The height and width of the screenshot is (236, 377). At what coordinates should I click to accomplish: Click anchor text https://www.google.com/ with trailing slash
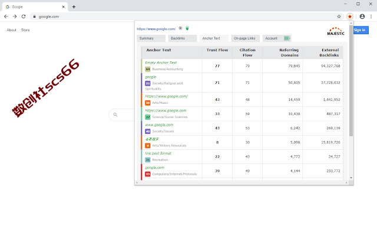(166, 96)
